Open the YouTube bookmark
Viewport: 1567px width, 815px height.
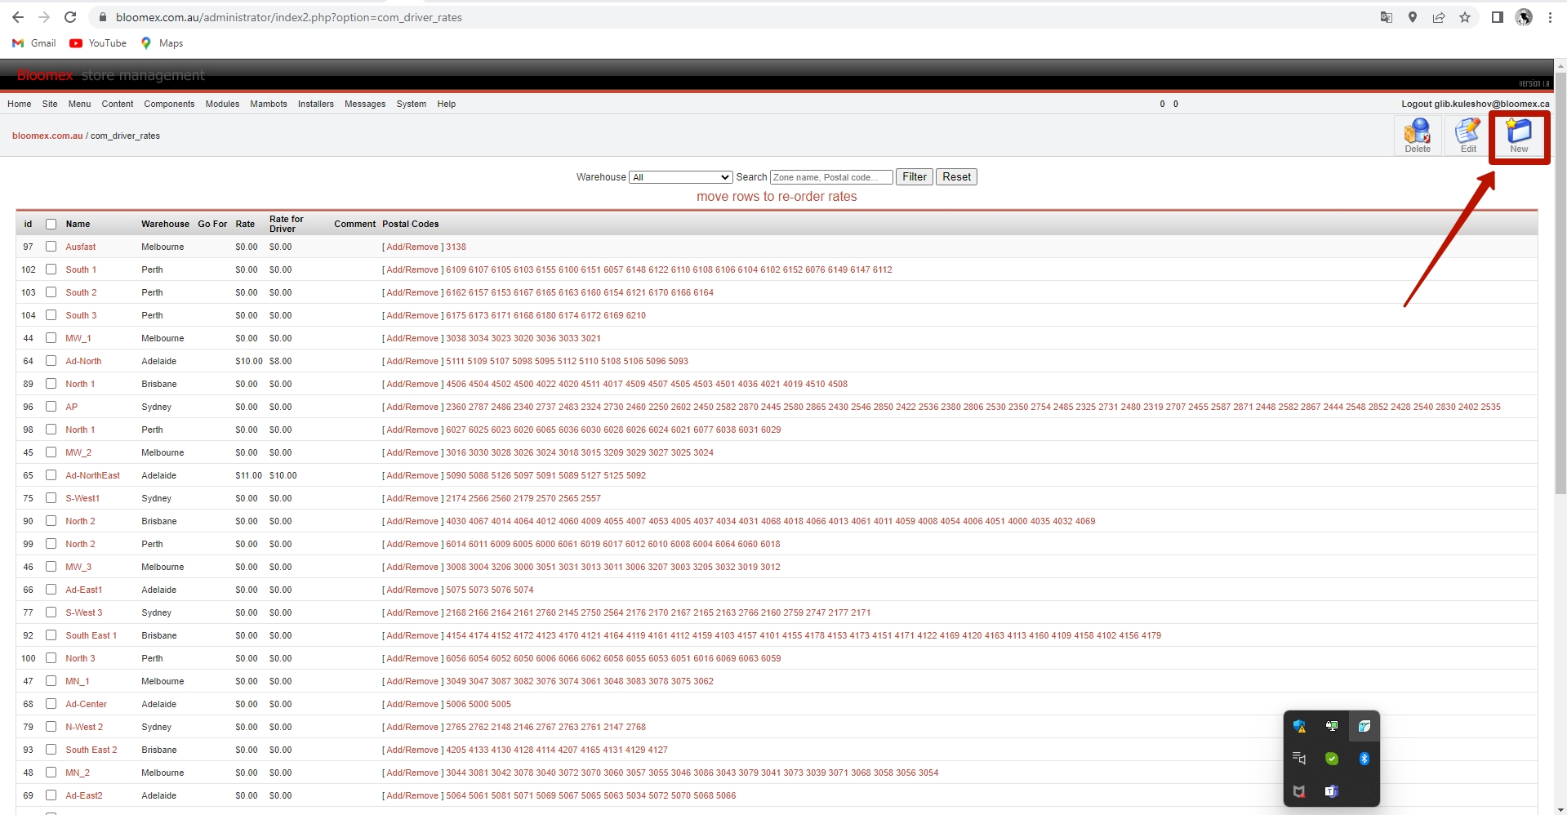coord(98,43)
